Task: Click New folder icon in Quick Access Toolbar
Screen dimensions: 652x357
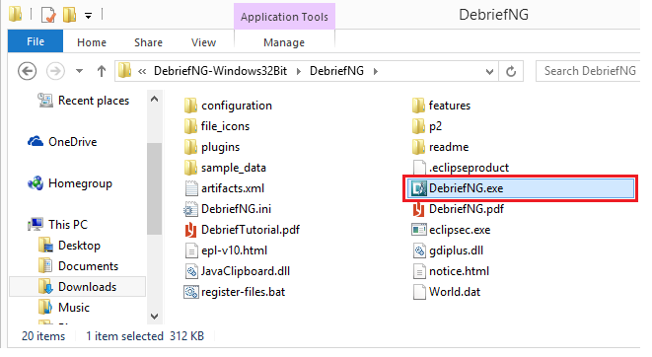Action: click(69, 15)
